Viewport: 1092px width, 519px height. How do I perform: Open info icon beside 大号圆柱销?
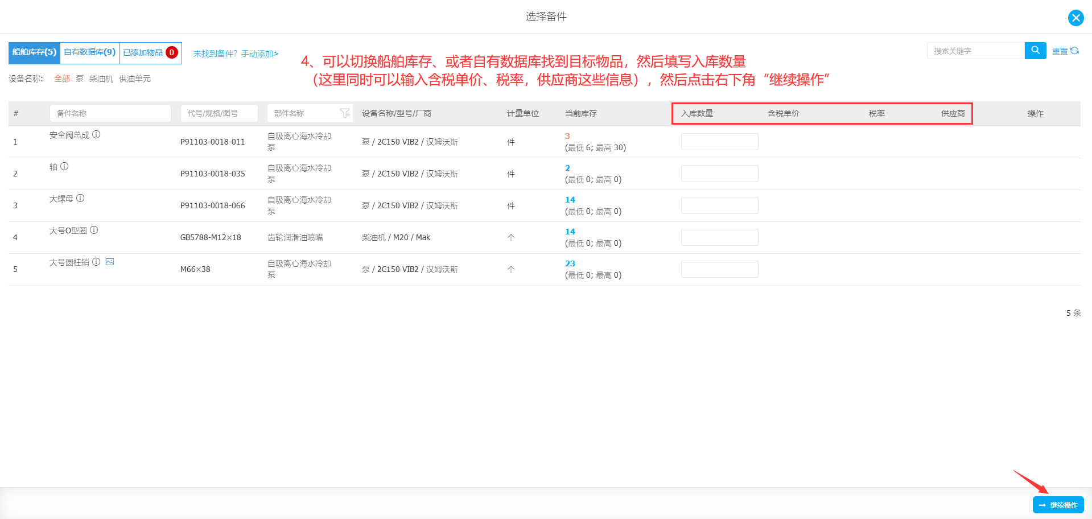coord(96,262)
